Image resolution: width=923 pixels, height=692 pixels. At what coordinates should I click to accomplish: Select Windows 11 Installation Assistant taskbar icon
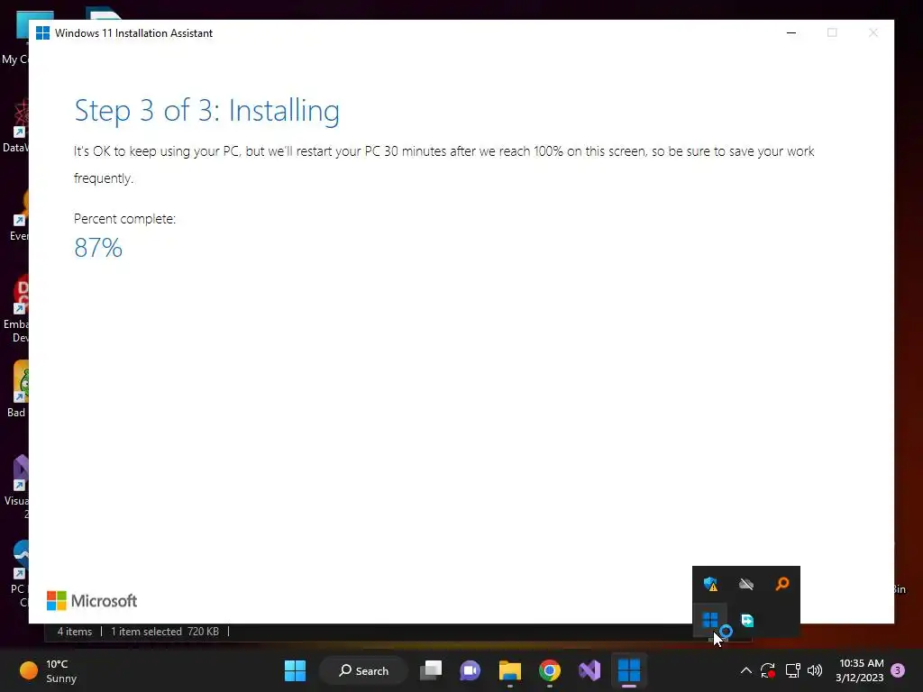coord(628,670)
